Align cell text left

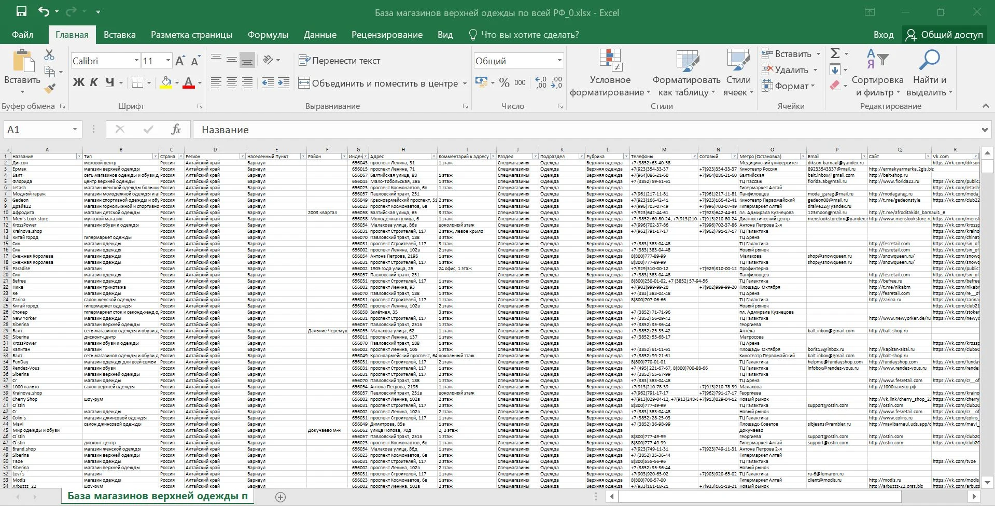coord(216,82)
